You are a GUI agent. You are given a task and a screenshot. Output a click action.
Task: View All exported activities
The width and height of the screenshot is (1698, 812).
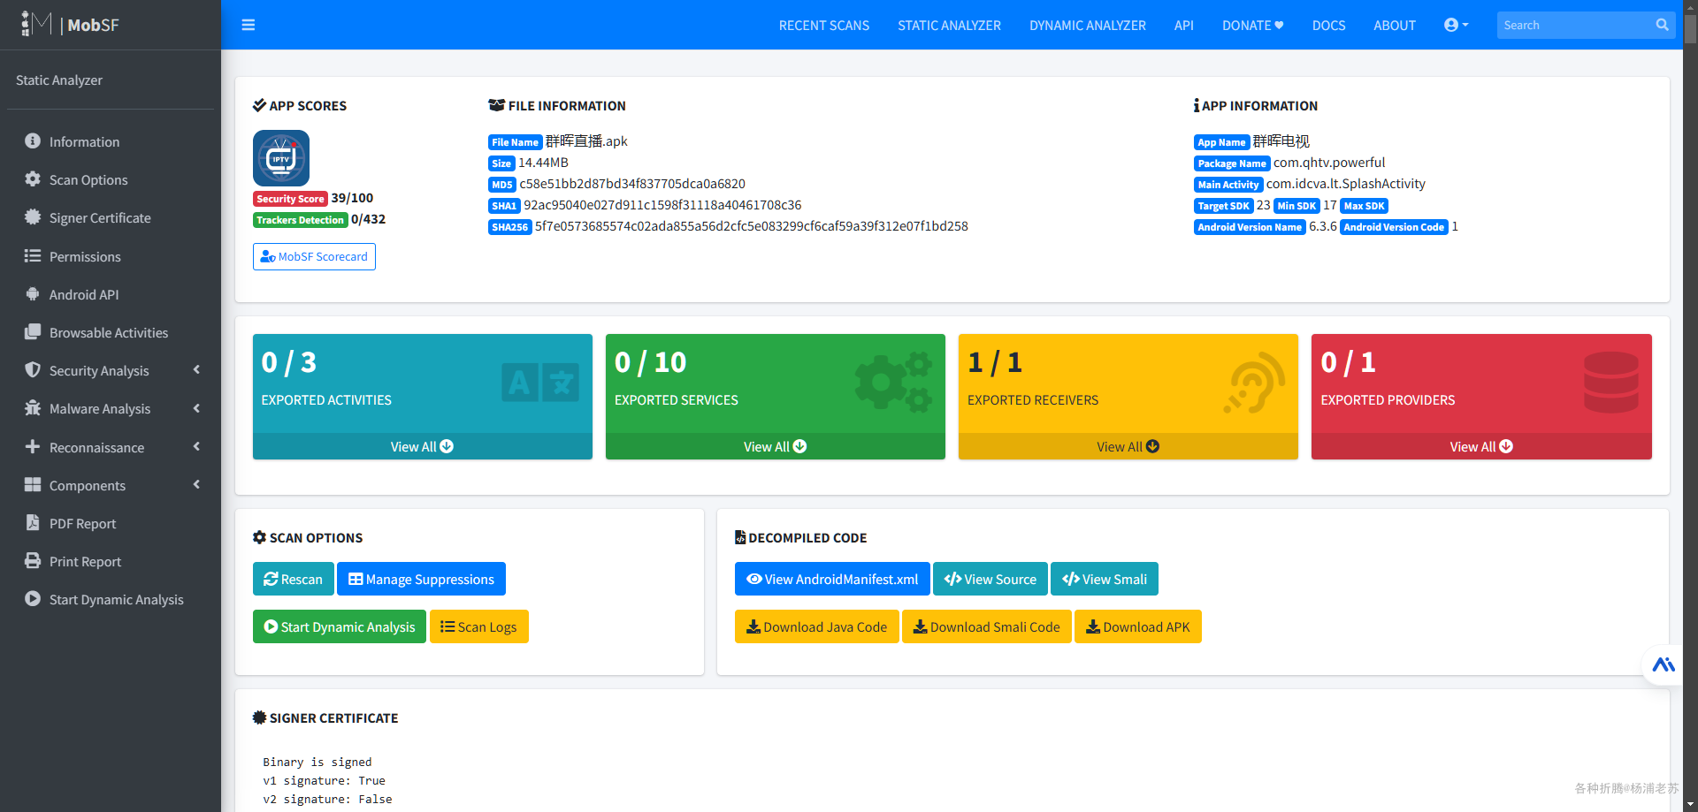coord(422,446)
